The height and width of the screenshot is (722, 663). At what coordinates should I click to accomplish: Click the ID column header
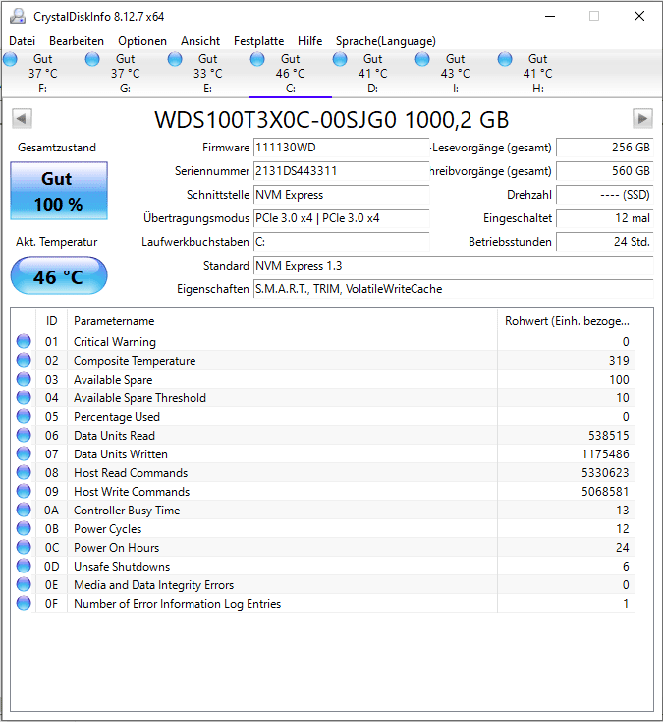[51, 321]
